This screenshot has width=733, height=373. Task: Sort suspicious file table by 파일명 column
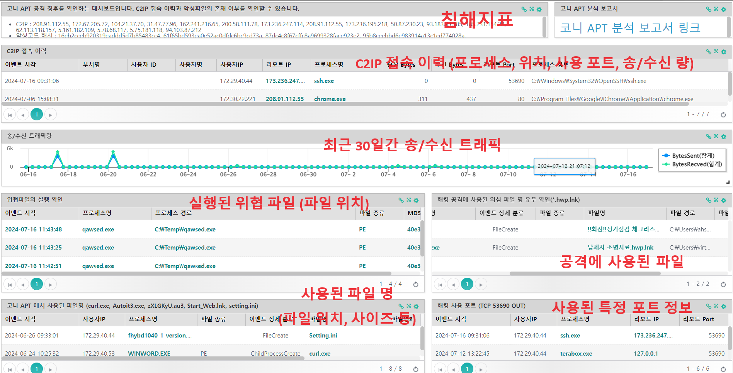pos(625,213)
